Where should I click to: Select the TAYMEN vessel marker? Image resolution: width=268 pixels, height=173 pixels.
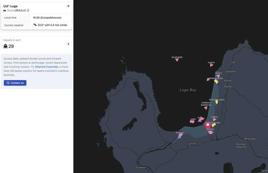click(x=214, y=119)
